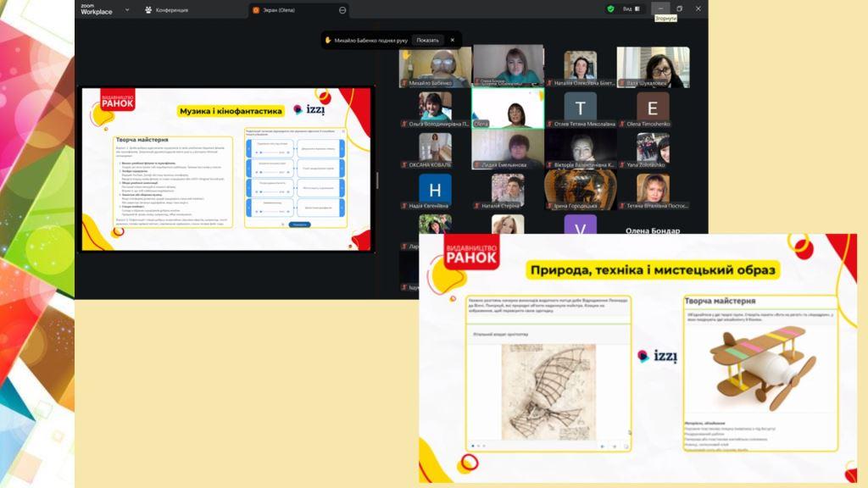Click the raised hand icon in the notification

(328, 40)
